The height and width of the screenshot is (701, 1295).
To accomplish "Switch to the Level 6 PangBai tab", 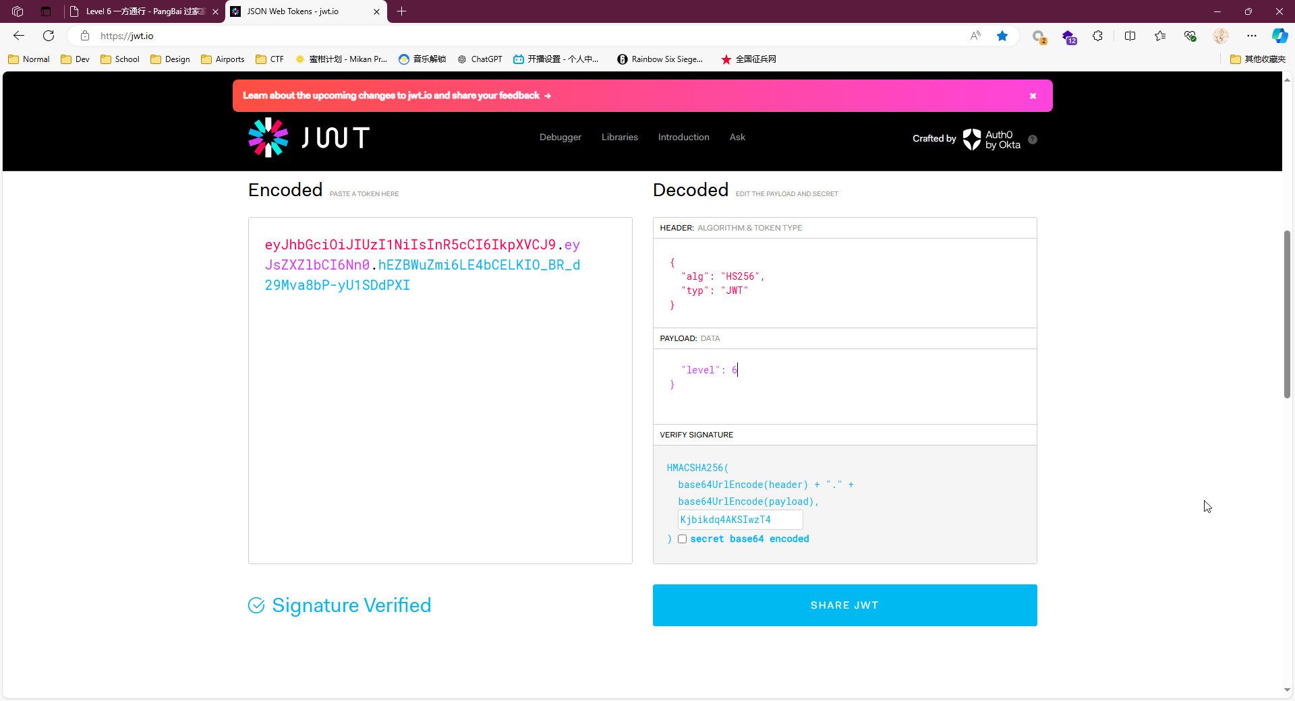I will [144, 11].
